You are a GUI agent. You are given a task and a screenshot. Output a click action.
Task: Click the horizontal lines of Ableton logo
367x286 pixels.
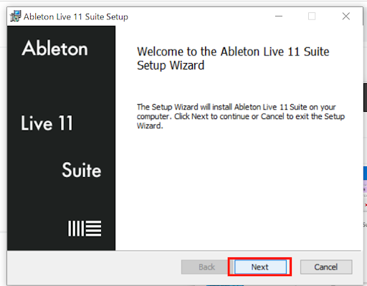[x=93, y=229]
